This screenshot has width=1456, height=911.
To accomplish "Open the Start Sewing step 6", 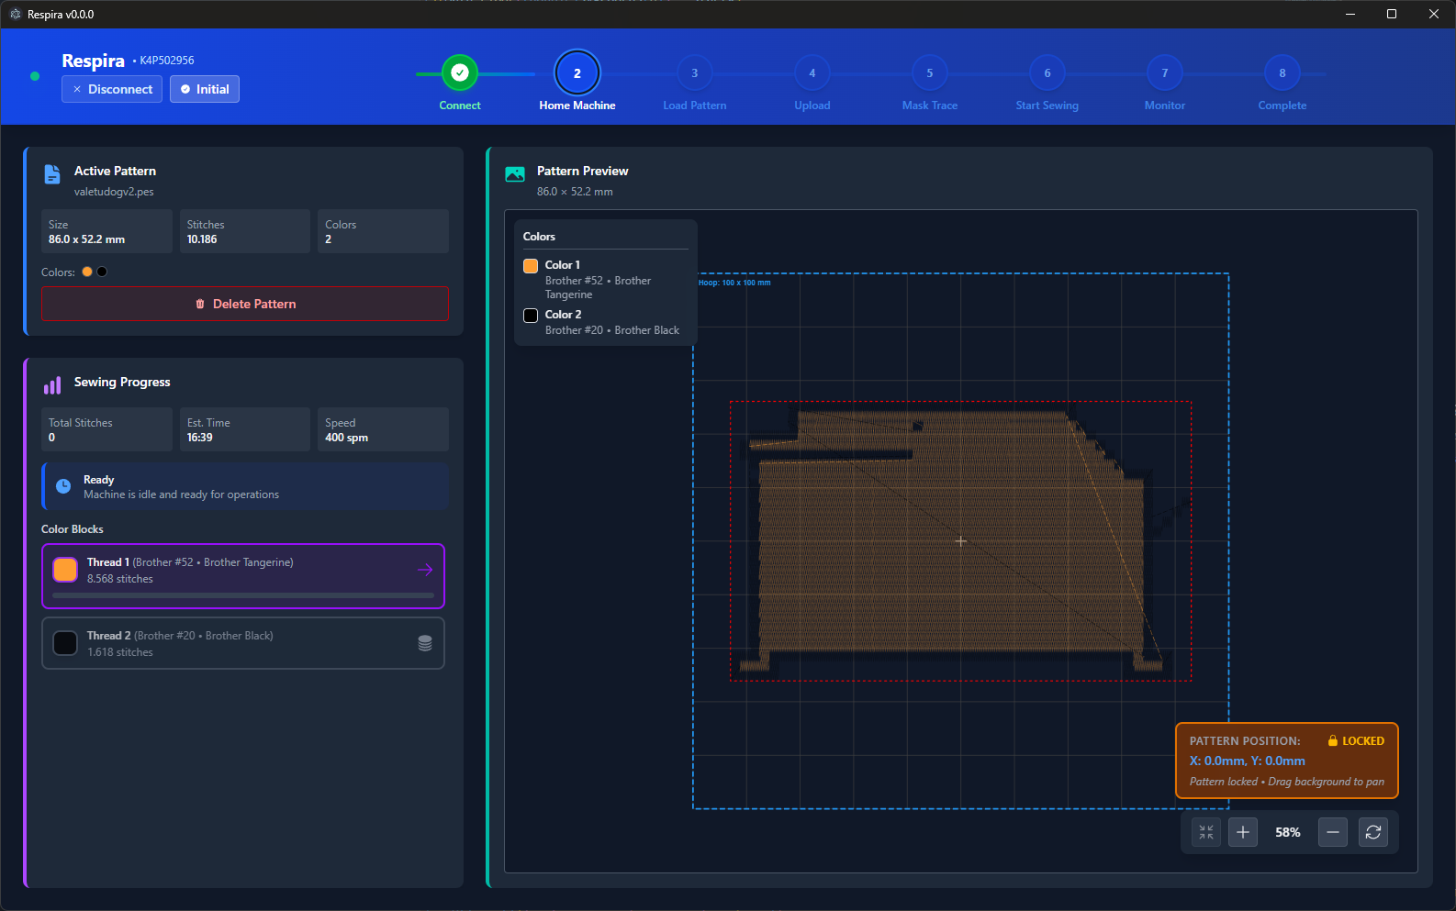I will [x=1047, y=73].
